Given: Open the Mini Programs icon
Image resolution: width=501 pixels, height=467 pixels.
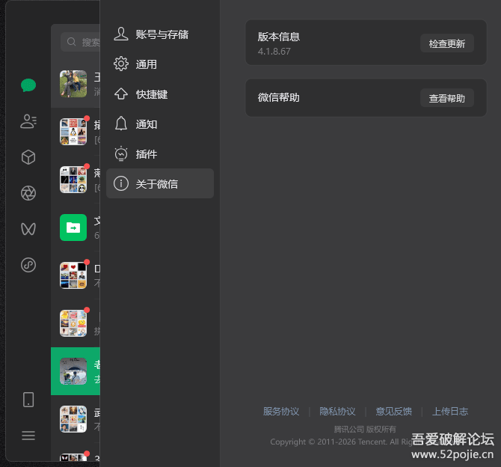Looking at the screenshot, I should pos(28,265).
